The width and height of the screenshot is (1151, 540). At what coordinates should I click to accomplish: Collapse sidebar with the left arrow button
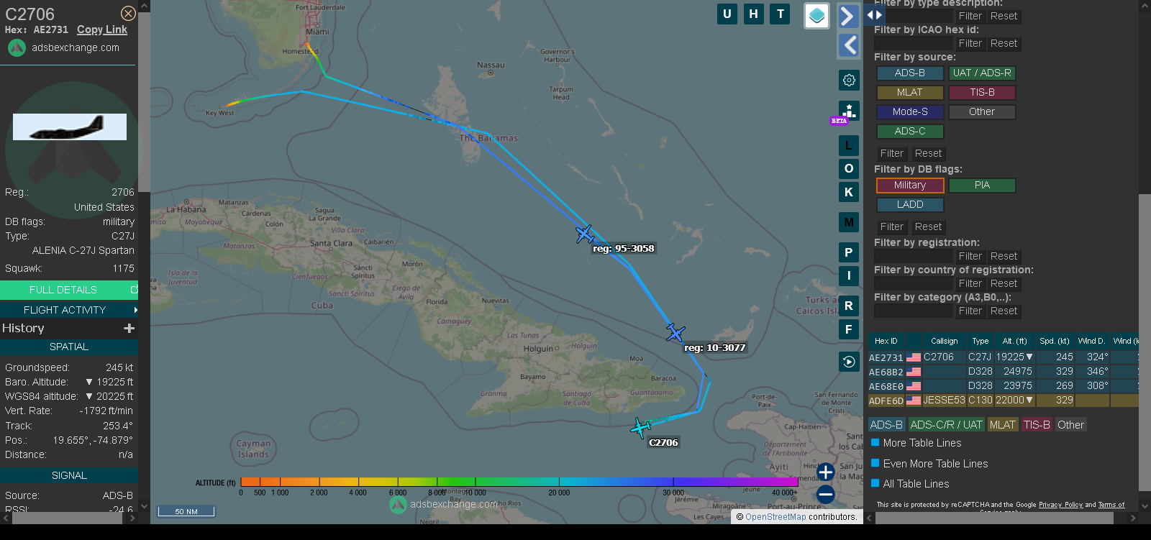click(849, 45)
